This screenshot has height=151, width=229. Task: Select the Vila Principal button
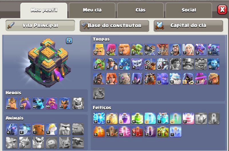40,26
